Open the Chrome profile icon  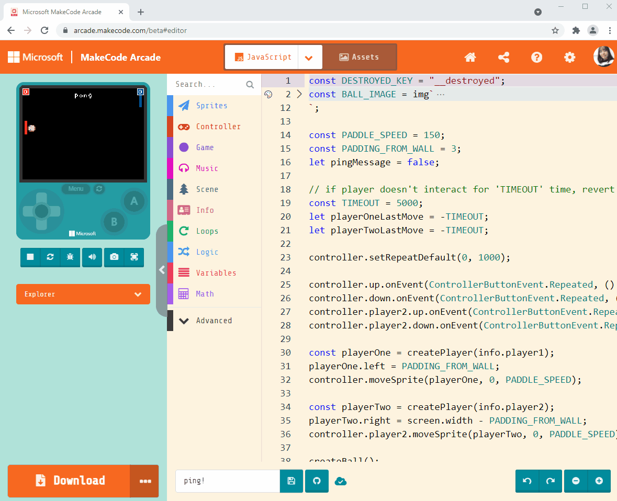pos(592,30)
